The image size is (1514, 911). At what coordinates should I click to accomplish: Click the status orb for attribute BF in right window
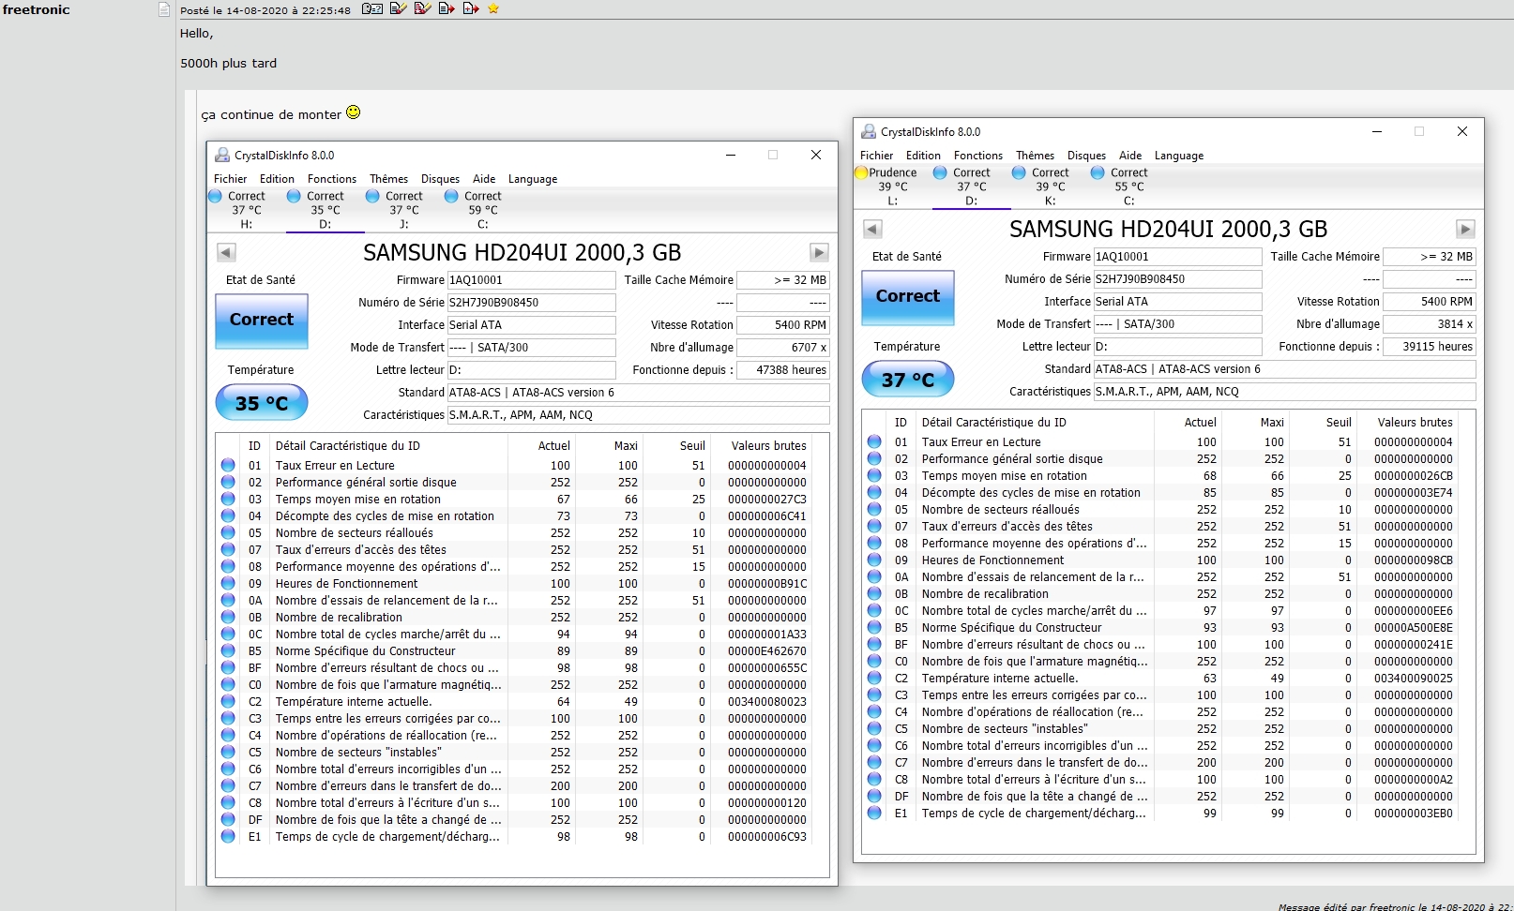874,644
